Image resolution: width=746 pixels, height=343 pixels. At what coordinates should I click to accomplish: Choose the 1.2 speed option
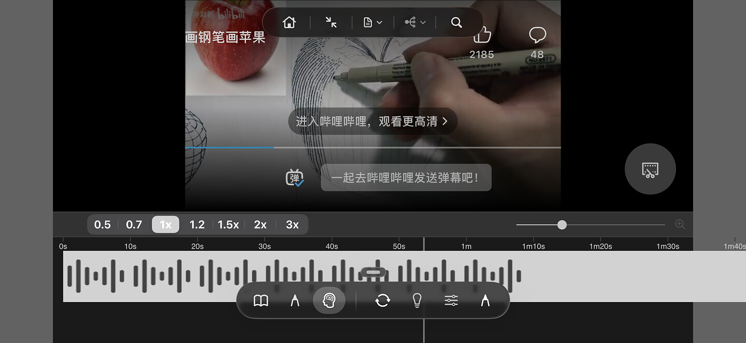tap(197, 224)
